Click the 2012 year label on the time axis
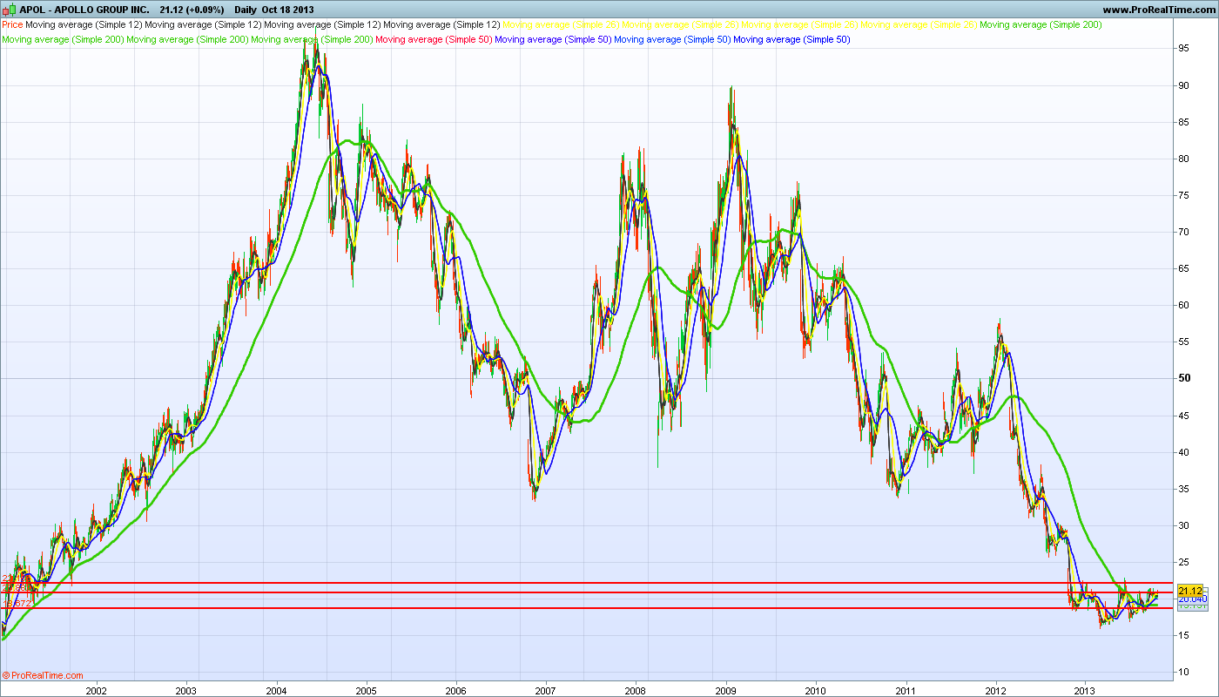This screenshot has height=697, width=1219. pos(995,690)
